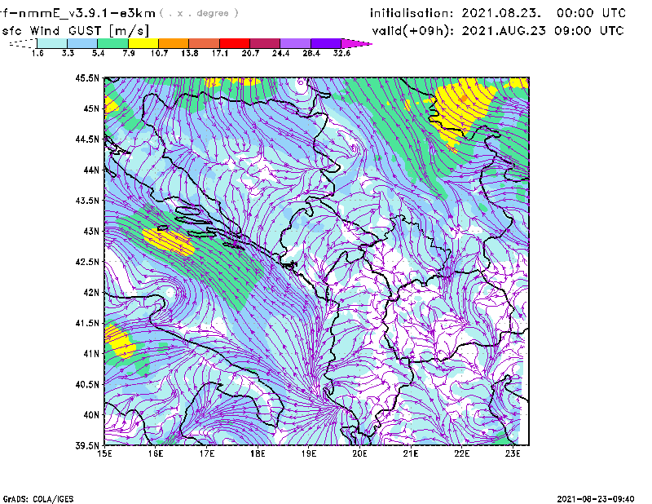Click the yellow gust area near 43N 16E
The width and height of the screenshot is (652, 504).
169,241
